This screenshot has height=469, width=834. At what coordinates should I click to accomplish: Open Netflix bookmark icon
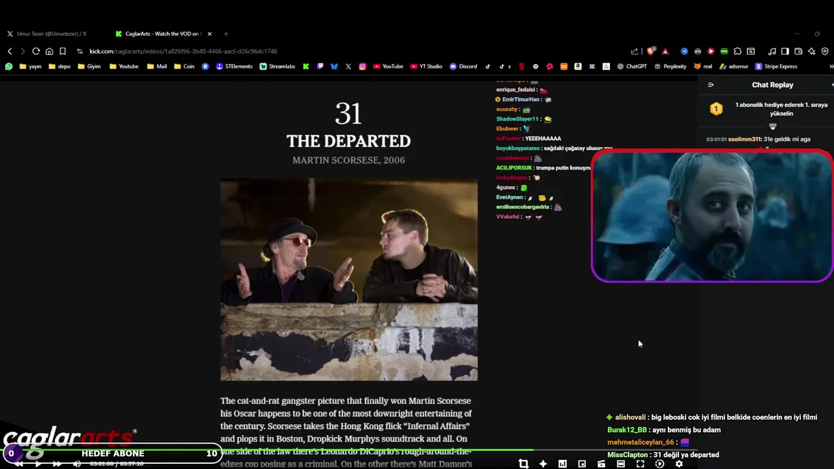tap(521, 66)
